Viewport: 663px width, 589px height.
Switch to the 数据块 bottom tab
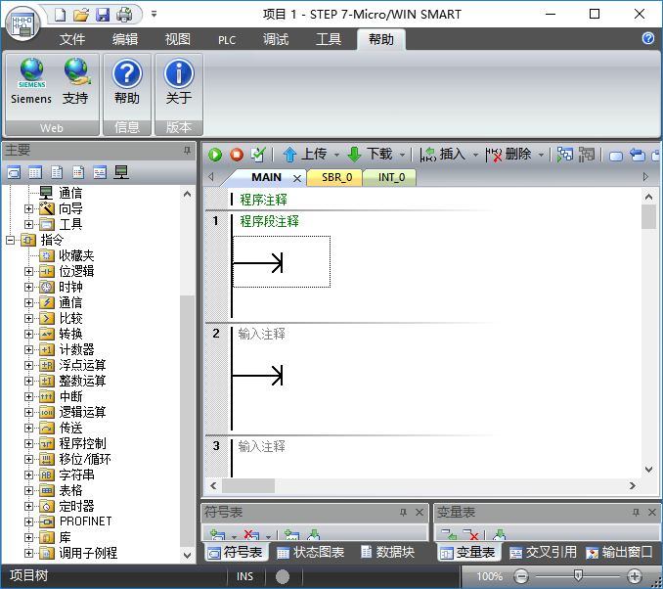click(388, 552)
